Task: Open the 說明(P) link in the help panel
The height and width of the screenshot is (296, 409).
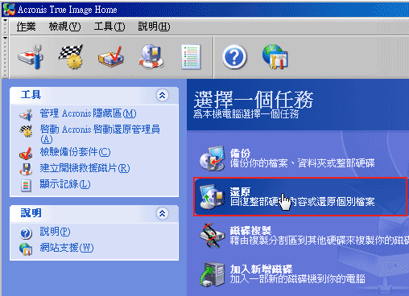Action: pyautogui.click(x=55, y=232)
